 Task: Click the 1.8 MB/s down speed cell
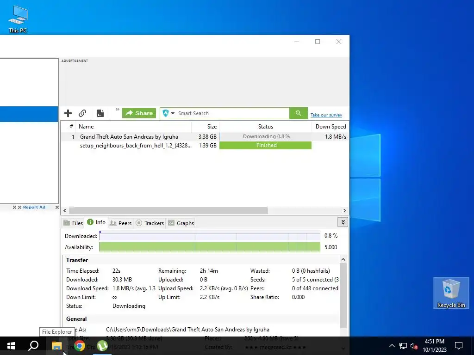(336, 137)
